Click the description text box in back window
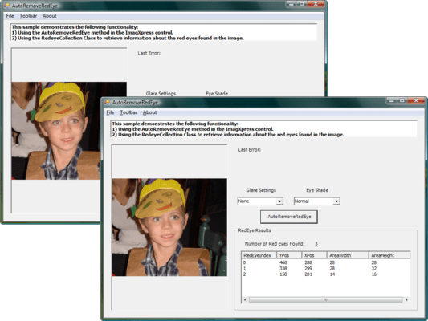 (x=164, y=32)
